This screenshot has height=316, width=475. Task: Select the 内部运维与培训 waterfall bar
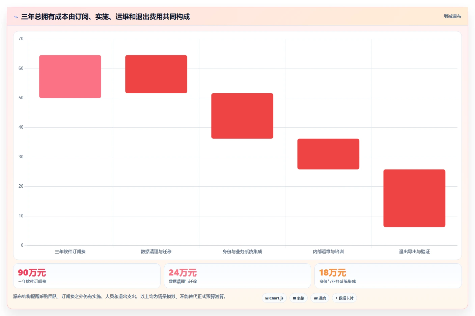click(328, 154)
